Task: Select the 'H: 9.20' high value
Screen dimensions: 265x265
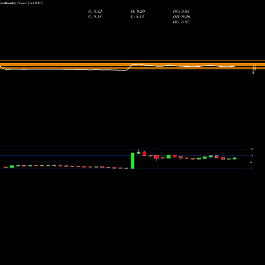Action: tap(138, 12)
